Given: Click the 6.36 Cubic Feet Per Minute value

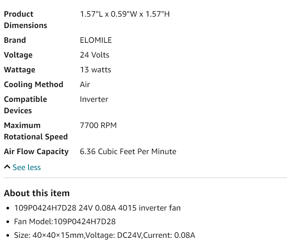Looking at the screenshot, I should [x=128, y=151].
